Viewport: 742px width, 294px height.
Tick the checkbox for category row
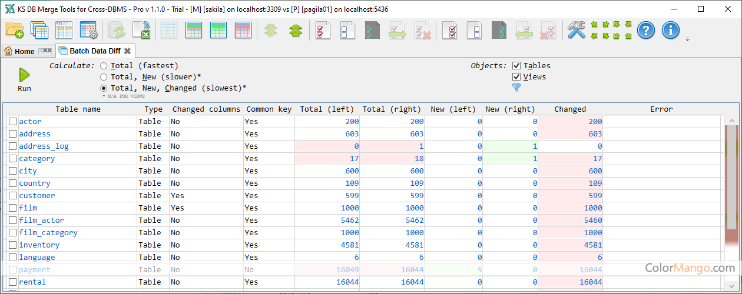12,158
